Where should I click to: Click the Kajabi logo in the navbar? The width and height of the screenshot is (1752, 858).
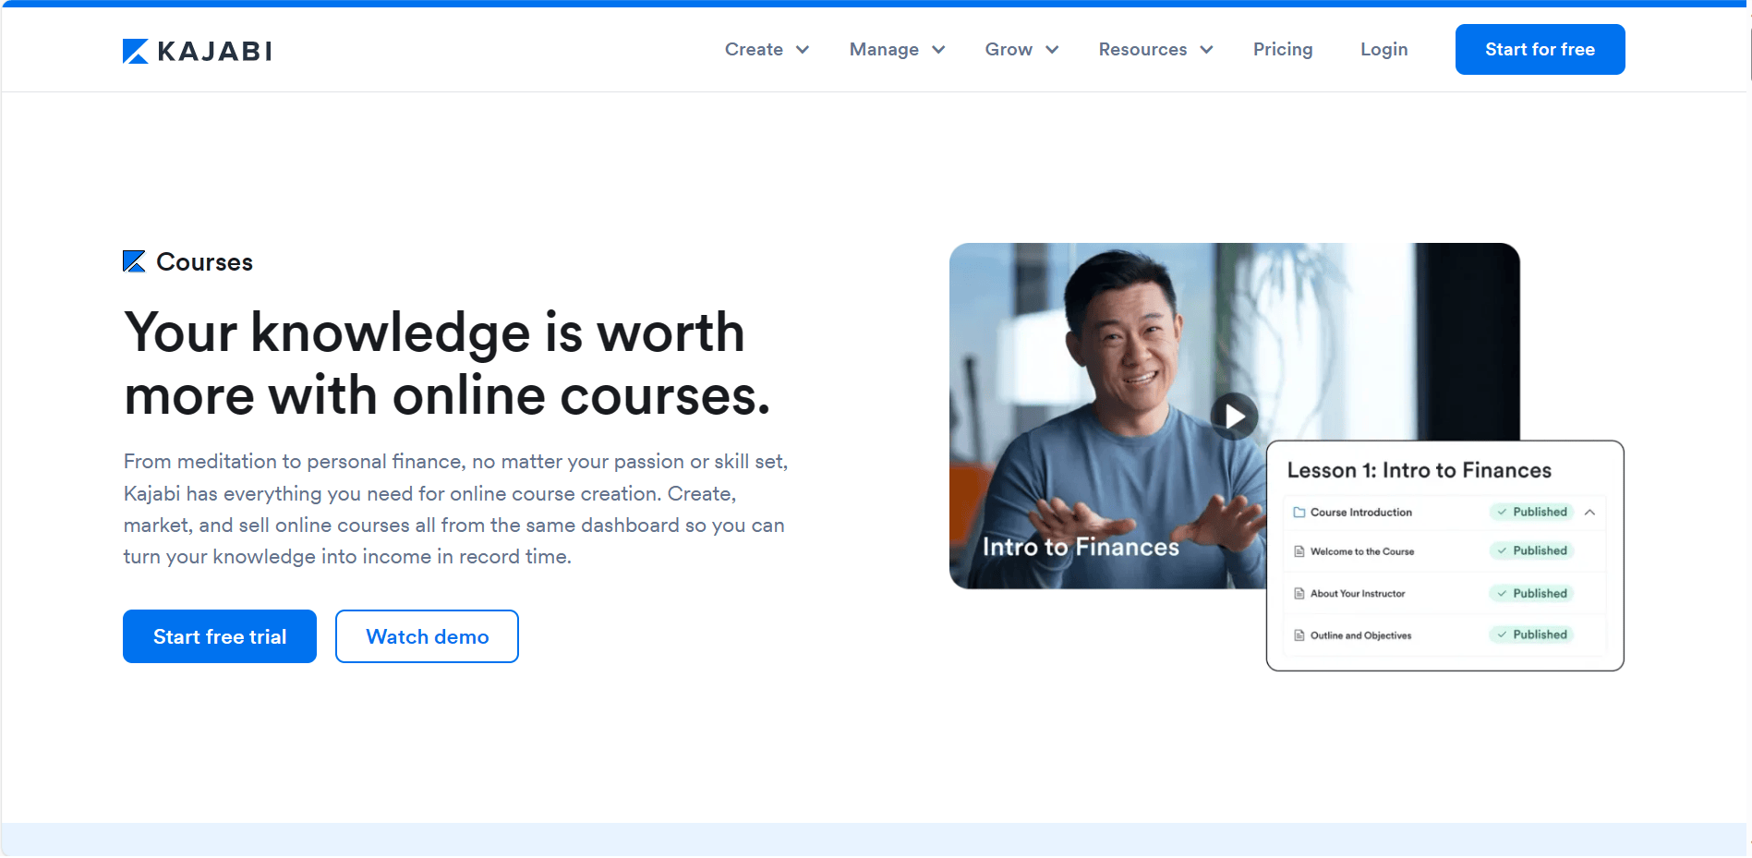coord(196,50)
